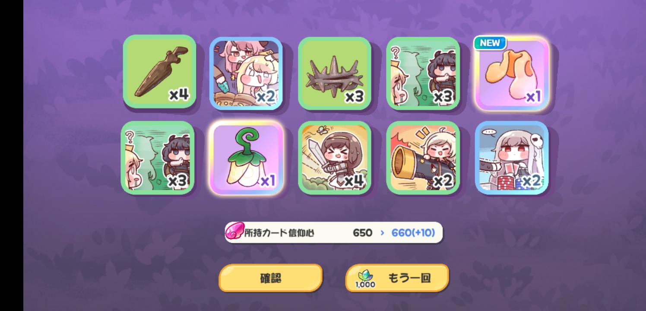
Task: Choose the cannon girl card x2
Action: [x=423, y=158]
